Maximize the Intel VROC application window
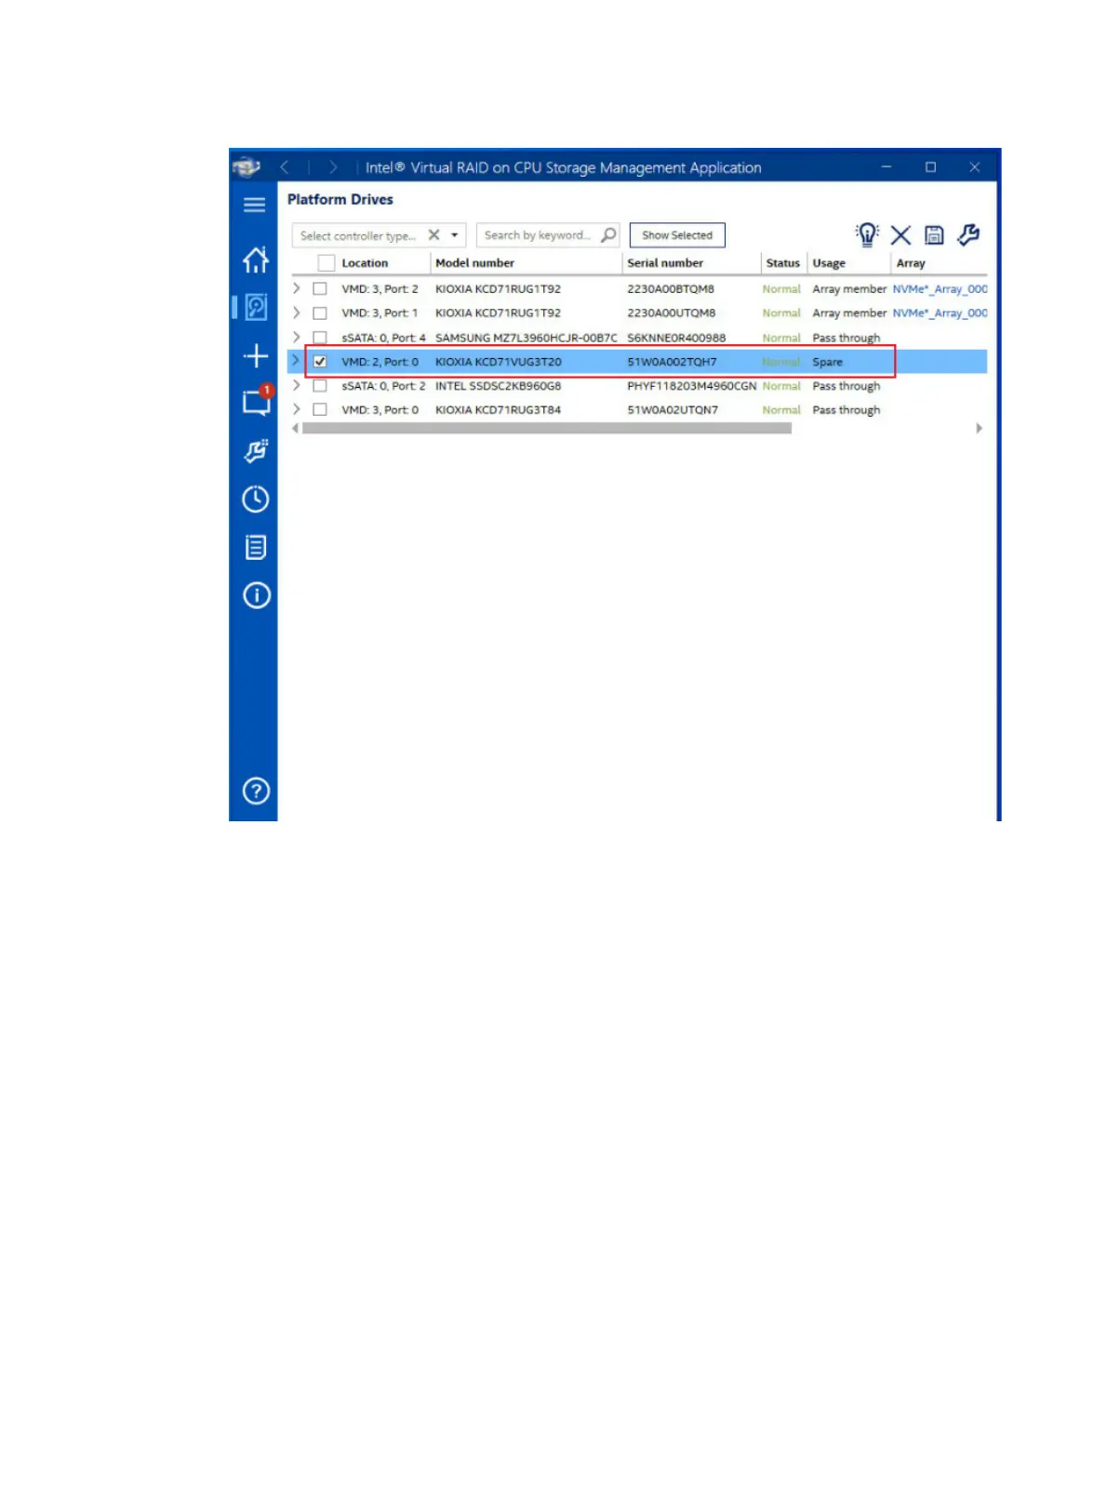 click(930, 167)
